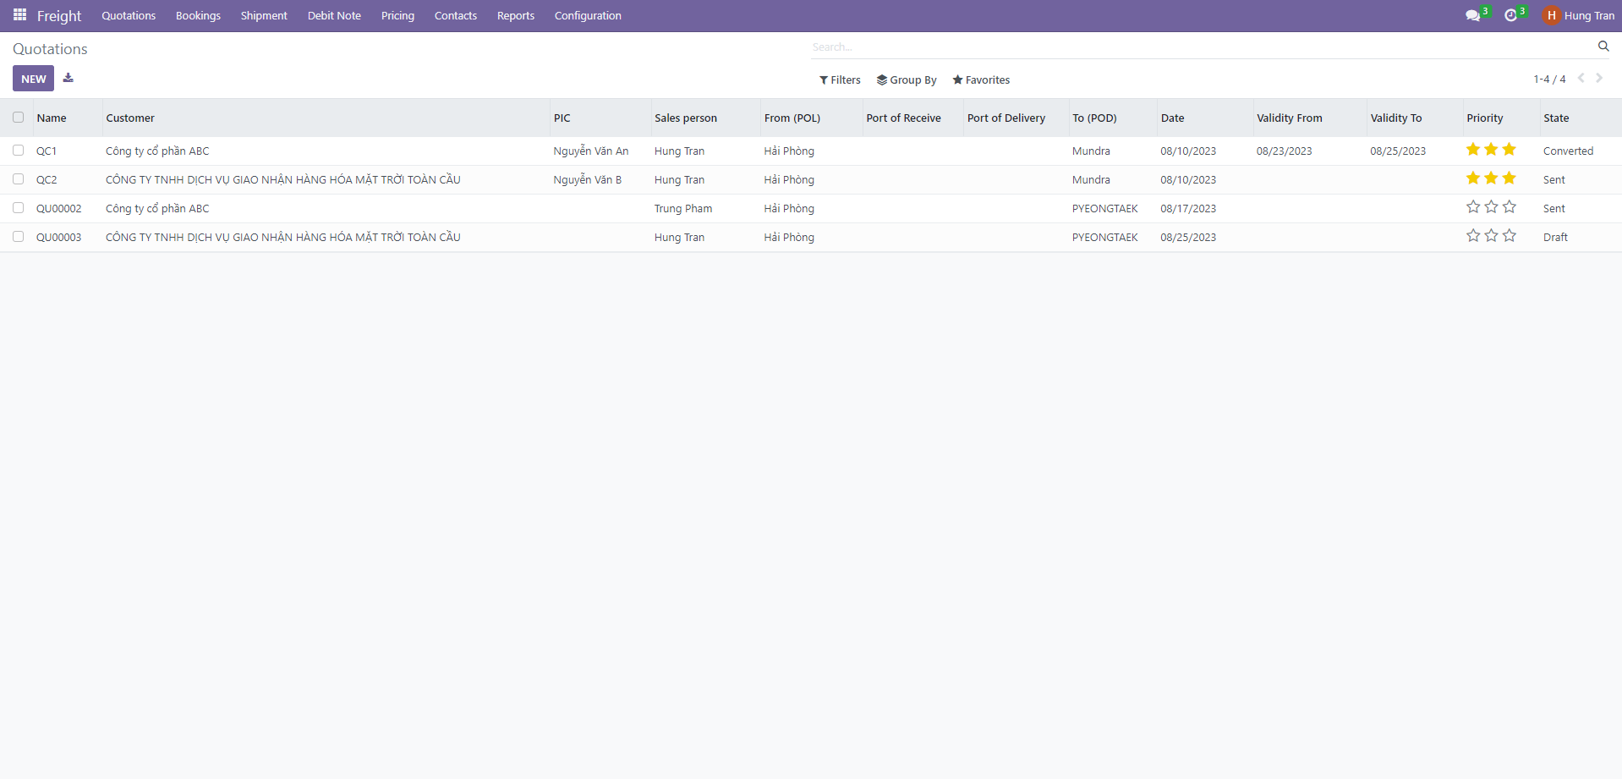Click the NEW quotation button
This screenshot has height=779, width=1622.
[x=33, y=79]
